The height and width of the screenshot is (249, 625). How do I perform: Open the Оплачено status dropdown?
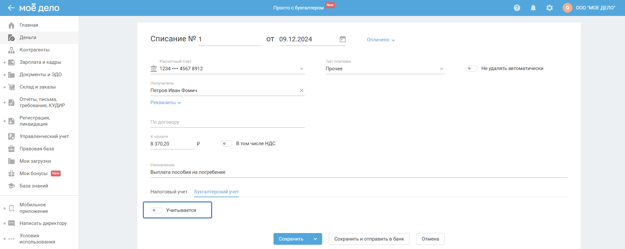click(x=381, y=40)
